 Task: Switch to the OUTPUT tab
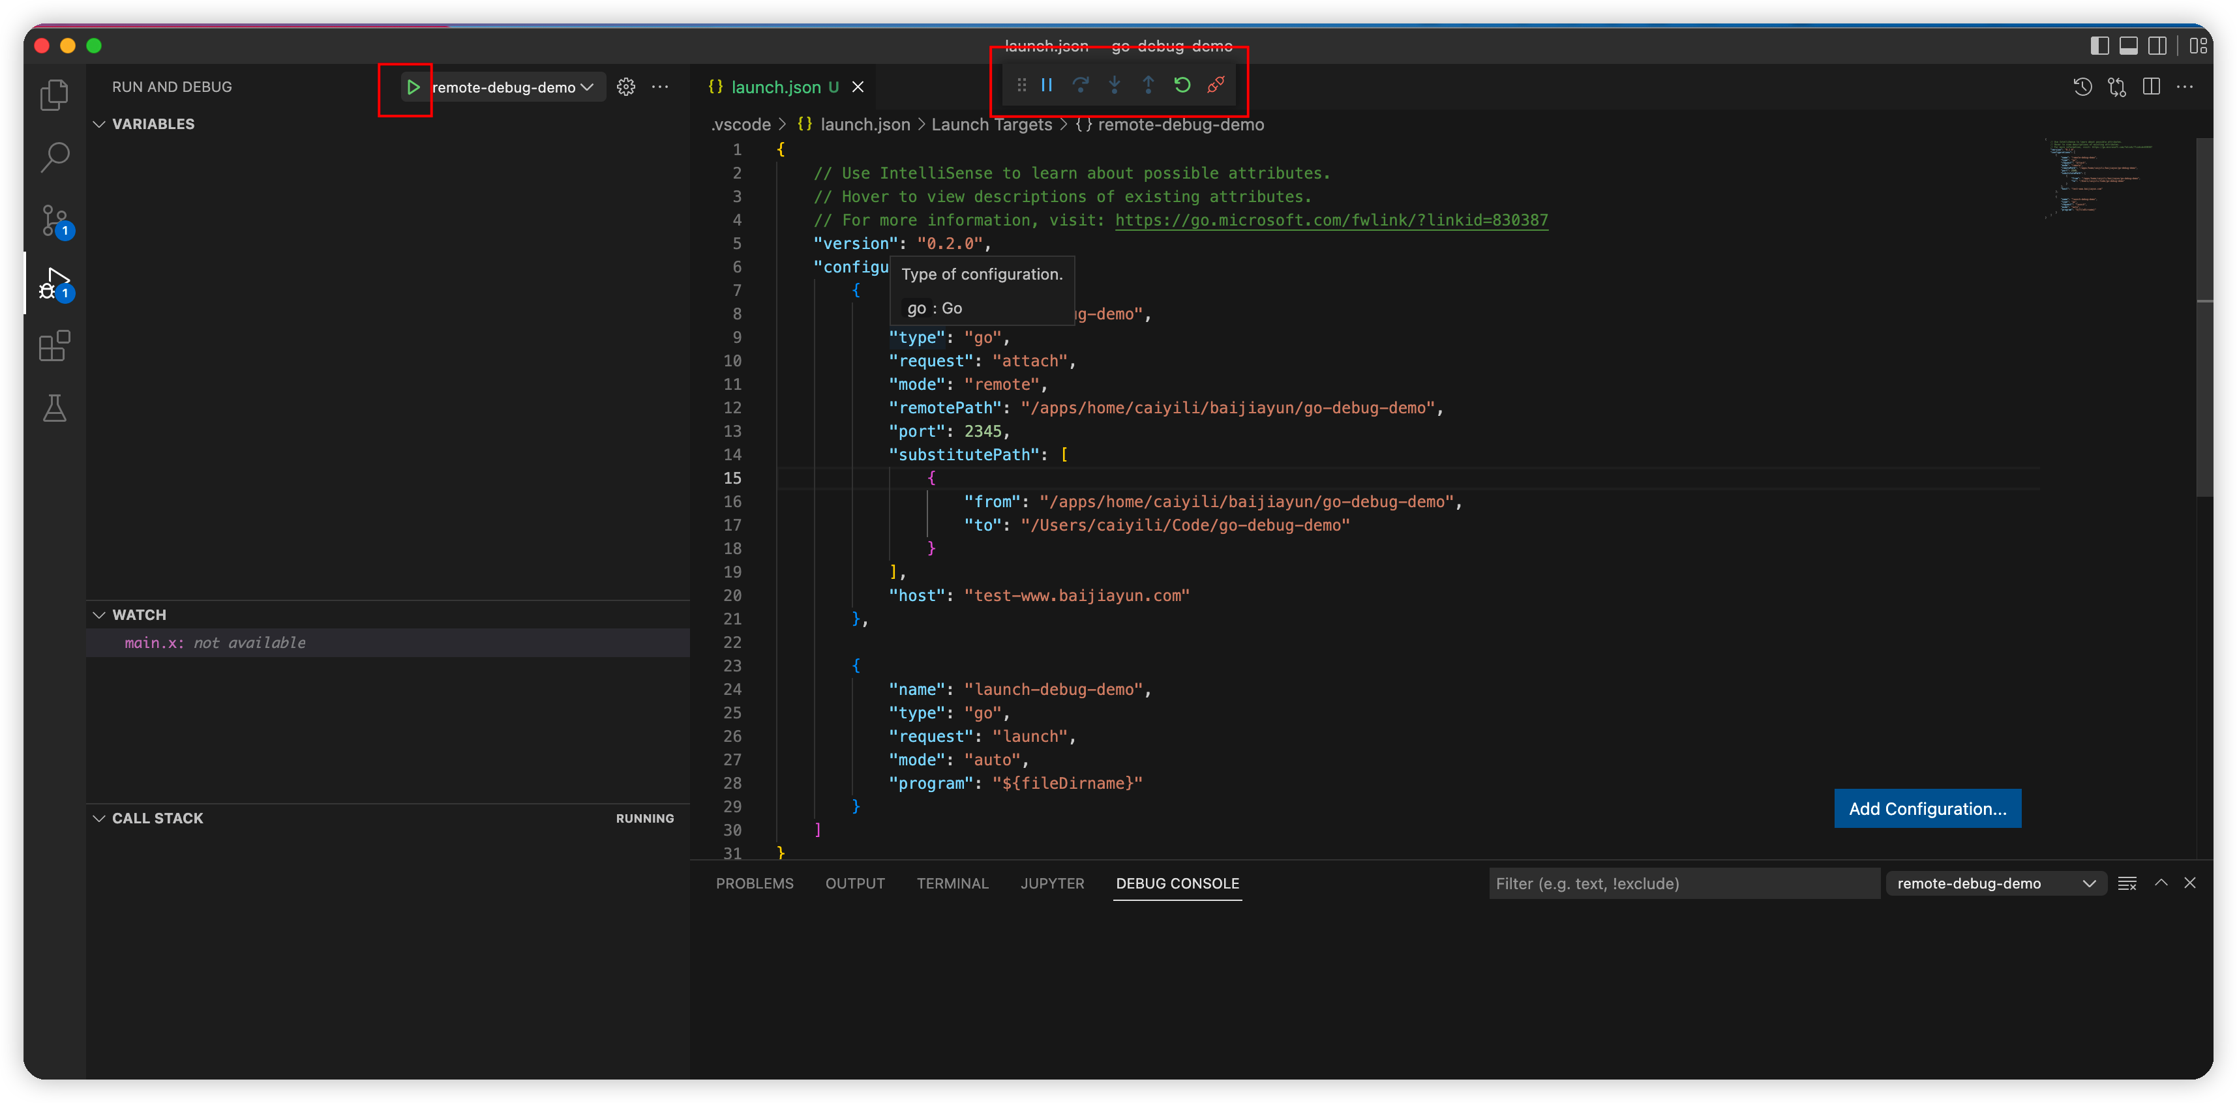click(854, 883)
